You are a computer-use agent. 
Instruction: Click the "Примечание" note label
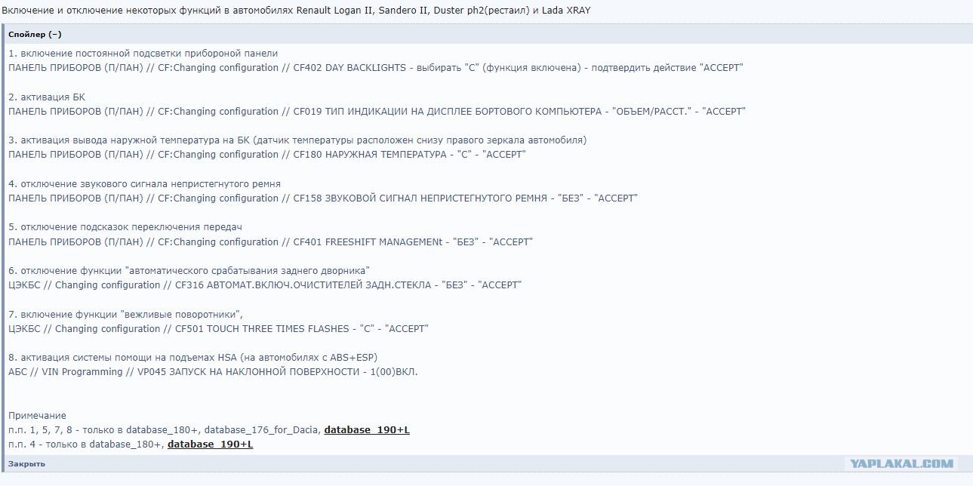(37, 416)
